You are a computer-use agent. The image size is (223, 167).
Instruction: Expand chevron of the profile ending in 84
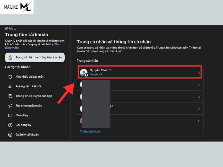[199, 109]
